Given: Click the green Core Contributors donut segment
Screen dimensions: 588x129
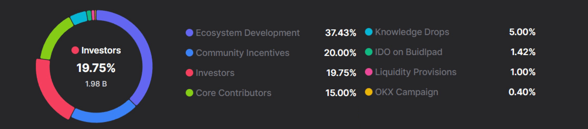Looking at the screenshot, I should (54, 38).
